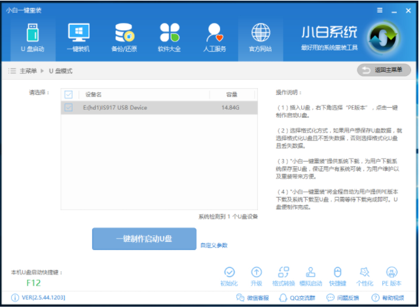Click 一键制作启动U盘 button
This screenshot has height=308, width=419.
point(144,239)
